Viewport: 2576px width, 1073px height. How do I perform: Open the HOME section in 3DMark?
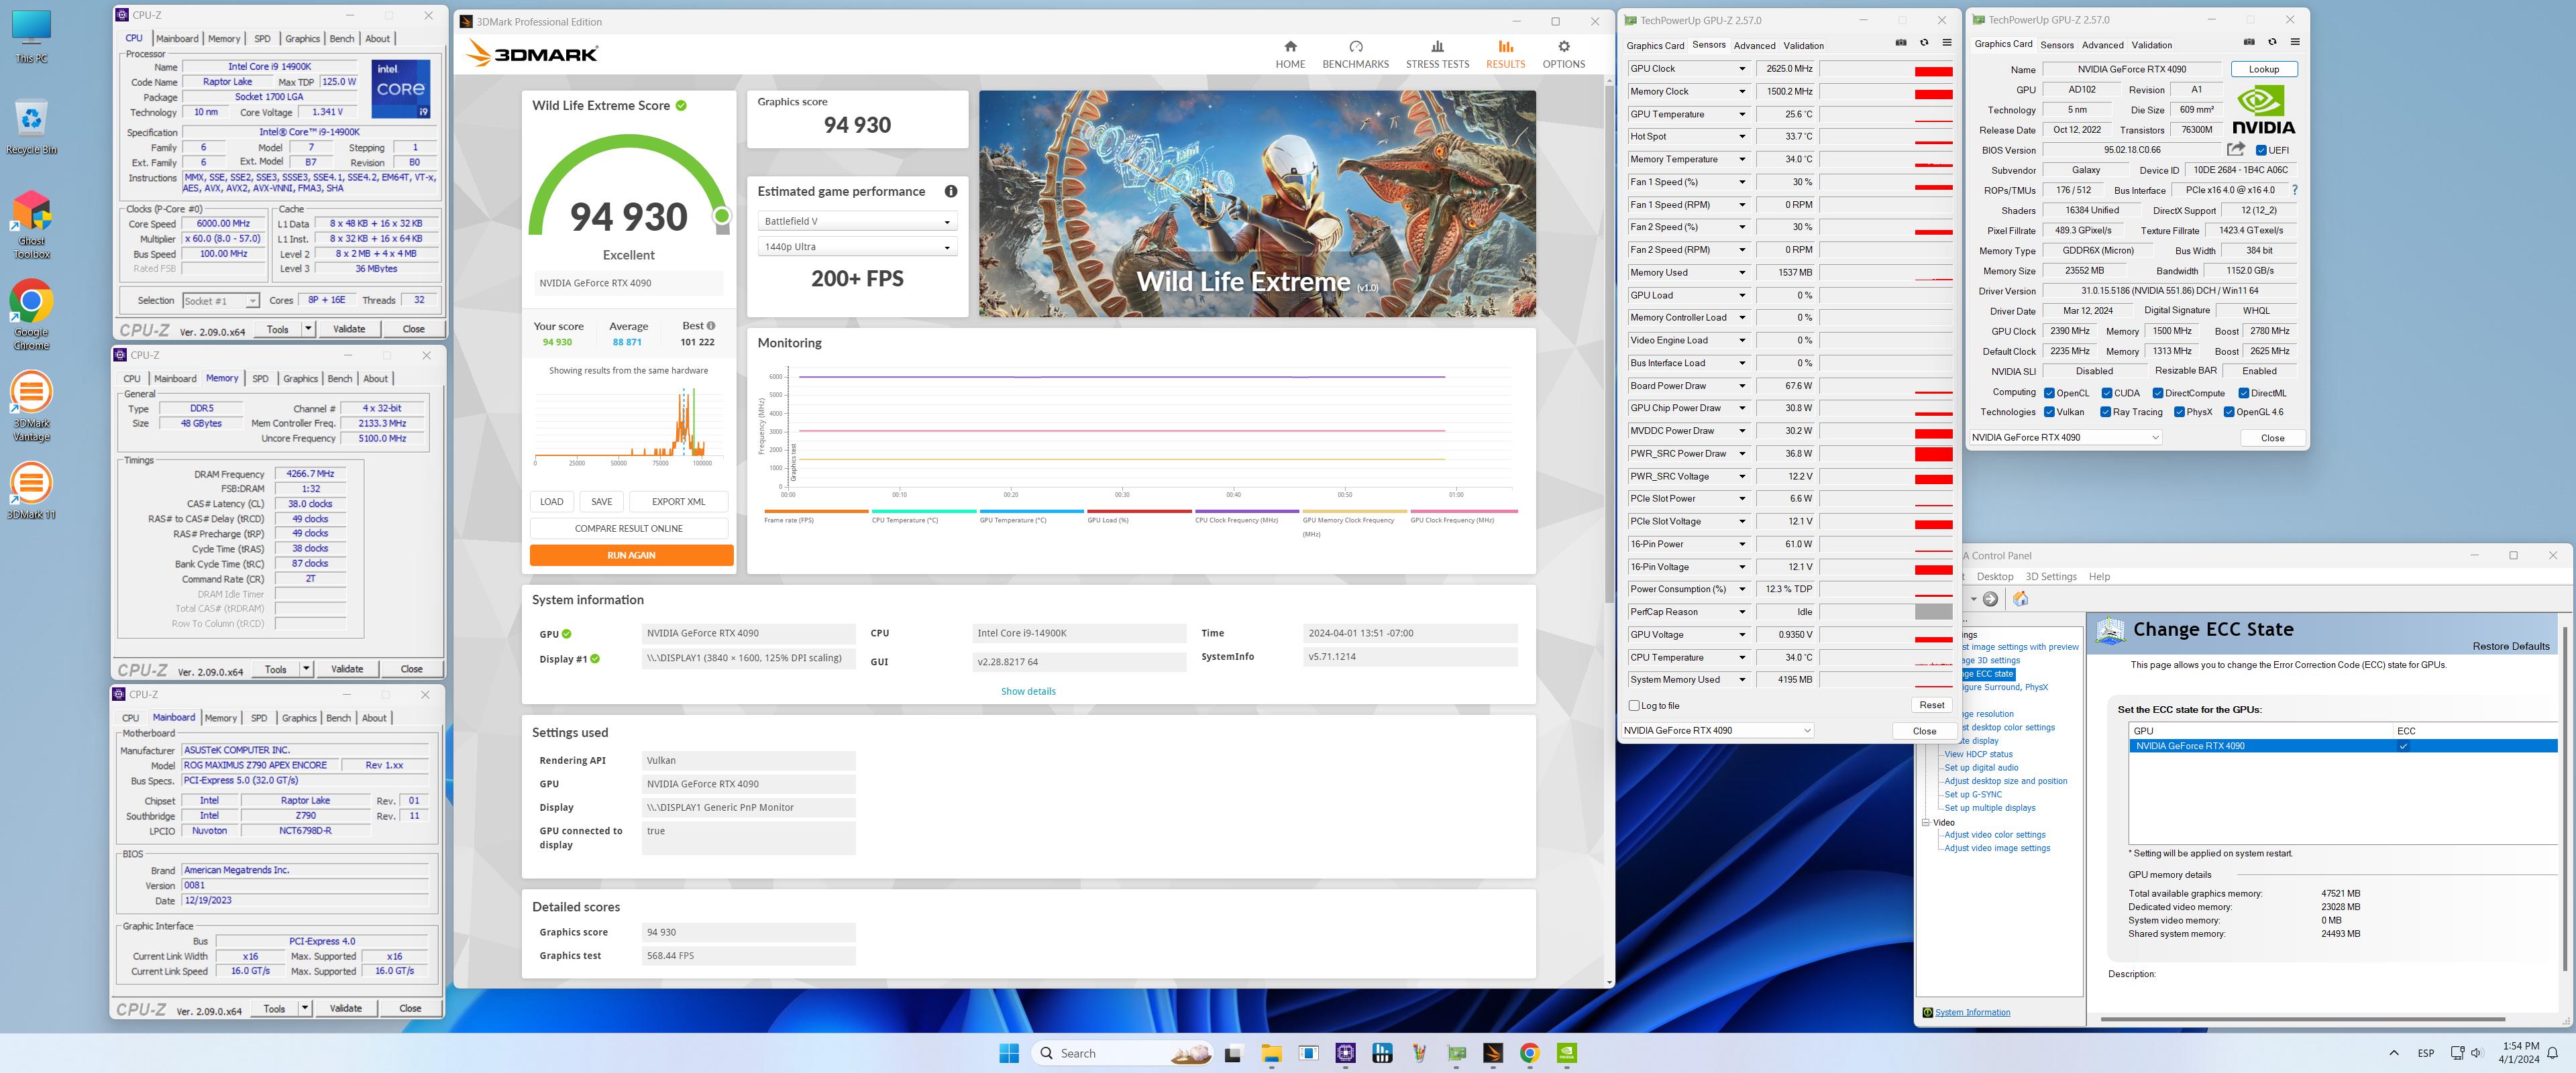[1290, 54]
